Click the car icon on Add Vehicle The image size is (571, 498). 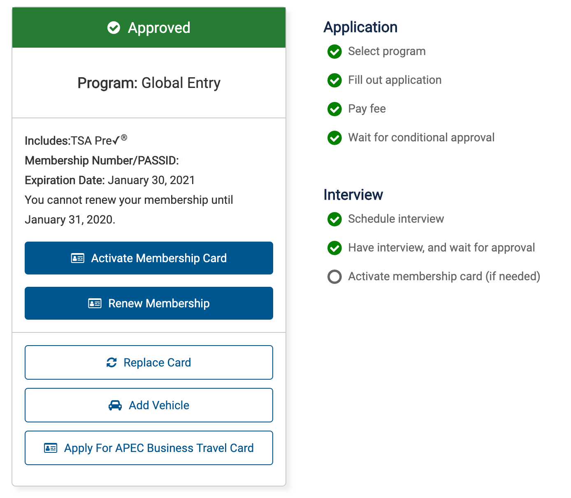point(115,405)
